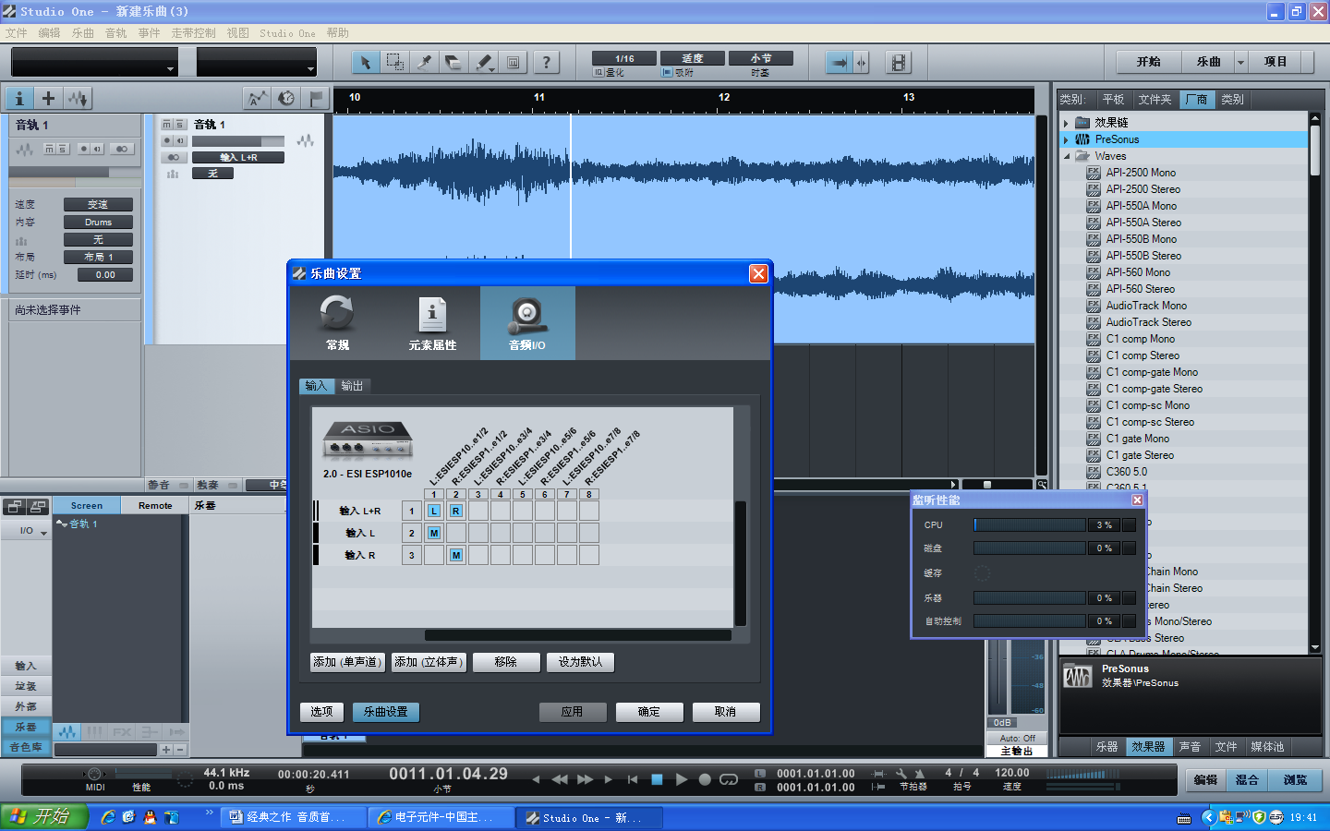Toggle the autoscroll arrow button
Image resolution: width=1330 pixels, height=831 pixels.
click(839, 62)
